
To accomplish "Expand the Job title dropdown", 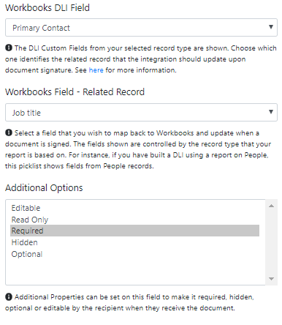I will point(141,113).
